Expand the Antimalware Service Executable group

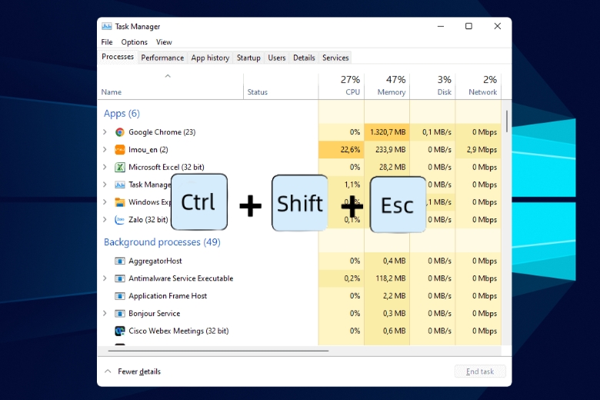105,278
